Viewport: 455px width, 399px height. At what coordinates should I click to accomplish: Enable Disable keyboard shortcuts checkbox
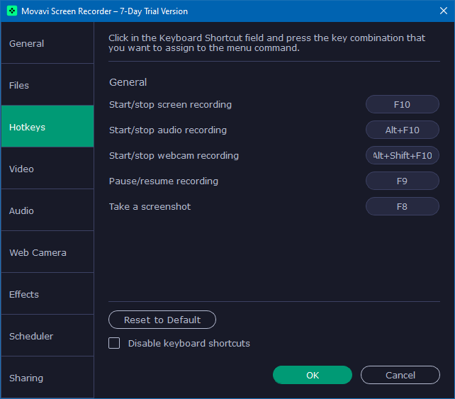pyautogui.click(x=114, y=344)
